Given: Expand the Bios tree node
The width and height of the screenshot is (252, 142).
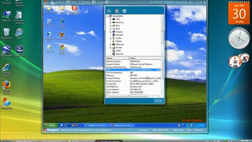Looking at the screenshot, I should click(110, 26).
